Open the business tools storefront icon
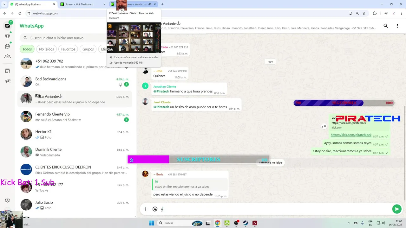406x228 pixels. [x=7, y=71]
